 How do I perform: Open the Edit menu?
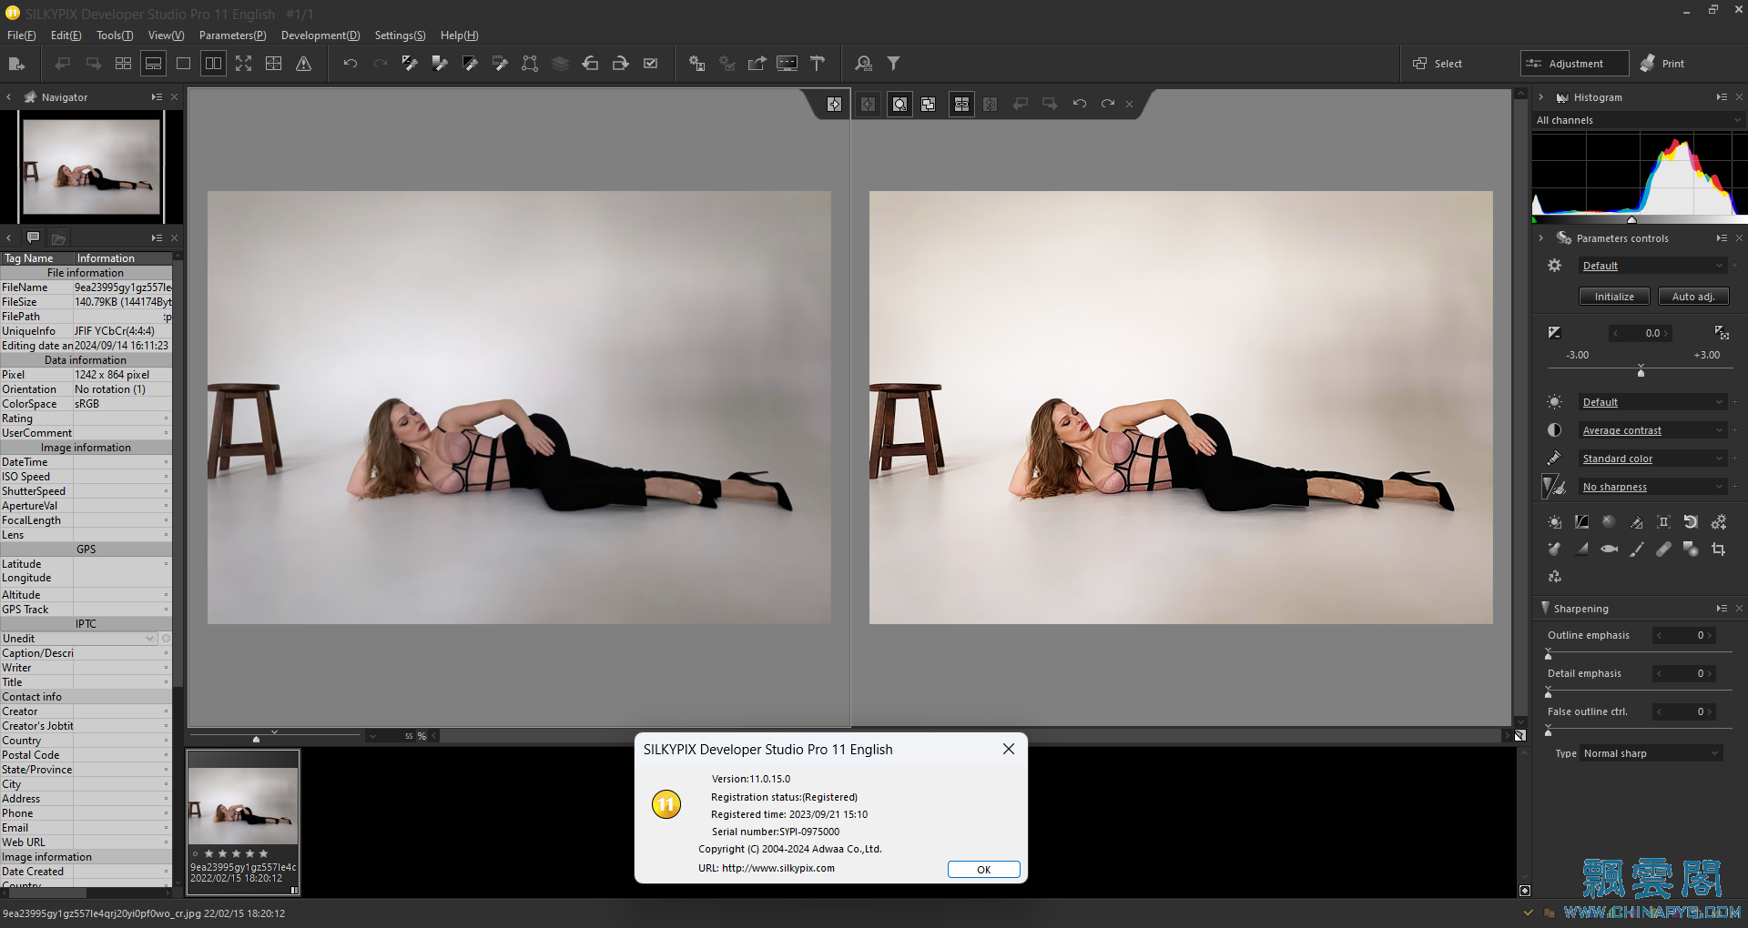tap(66, 35)
